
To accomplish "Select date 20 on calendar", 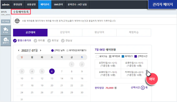I will pos(52,85).
